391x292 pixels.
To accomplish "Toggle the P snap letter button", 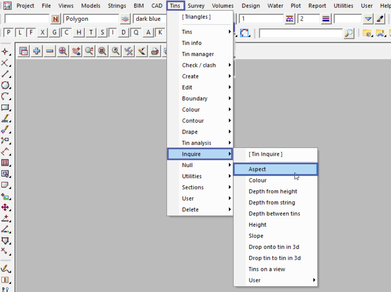I will pos(9,33).
